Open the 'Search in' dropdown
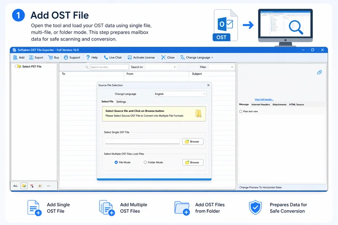The image size is (338, 225). click(x=161, y=67)
